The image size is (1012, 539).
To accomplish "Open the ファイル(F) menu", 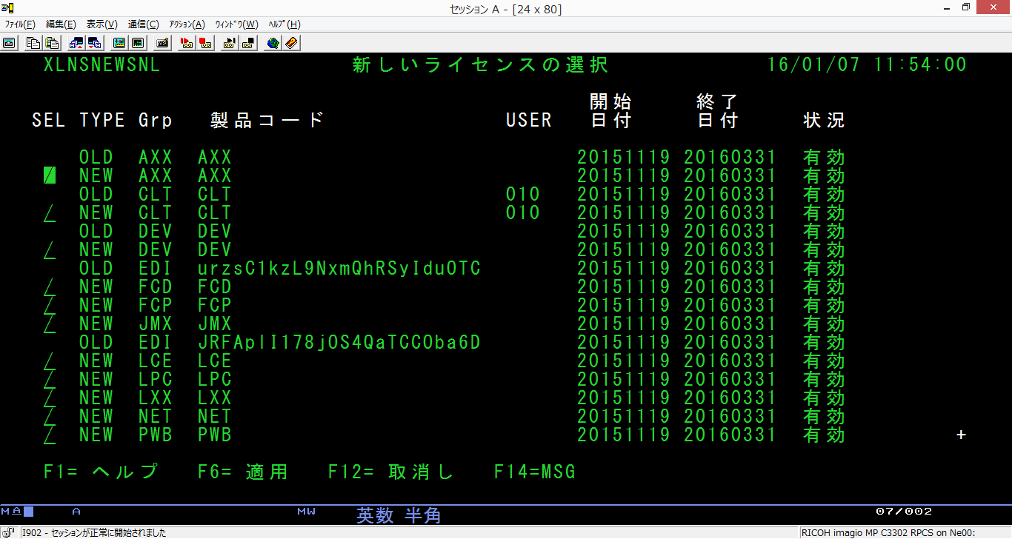I will (20, 24).
